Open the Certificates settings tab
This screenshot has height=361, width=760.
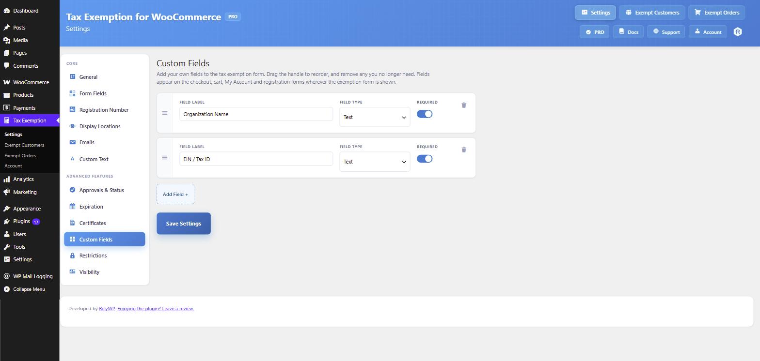[105, 223]
